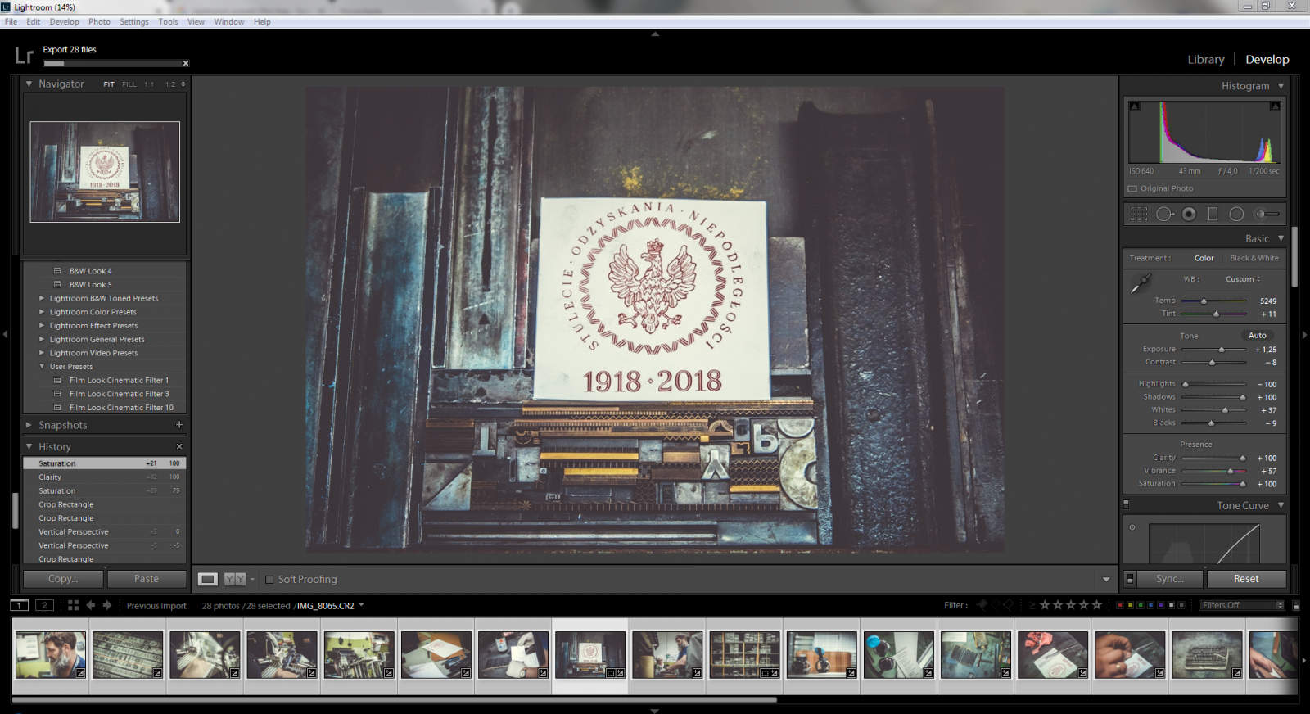Select the White Balance eyedropper

1141,284
